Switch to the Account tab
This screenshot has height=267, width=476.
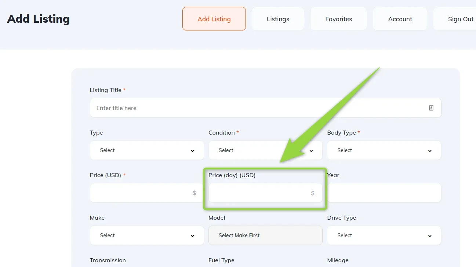tap(400, 19)
